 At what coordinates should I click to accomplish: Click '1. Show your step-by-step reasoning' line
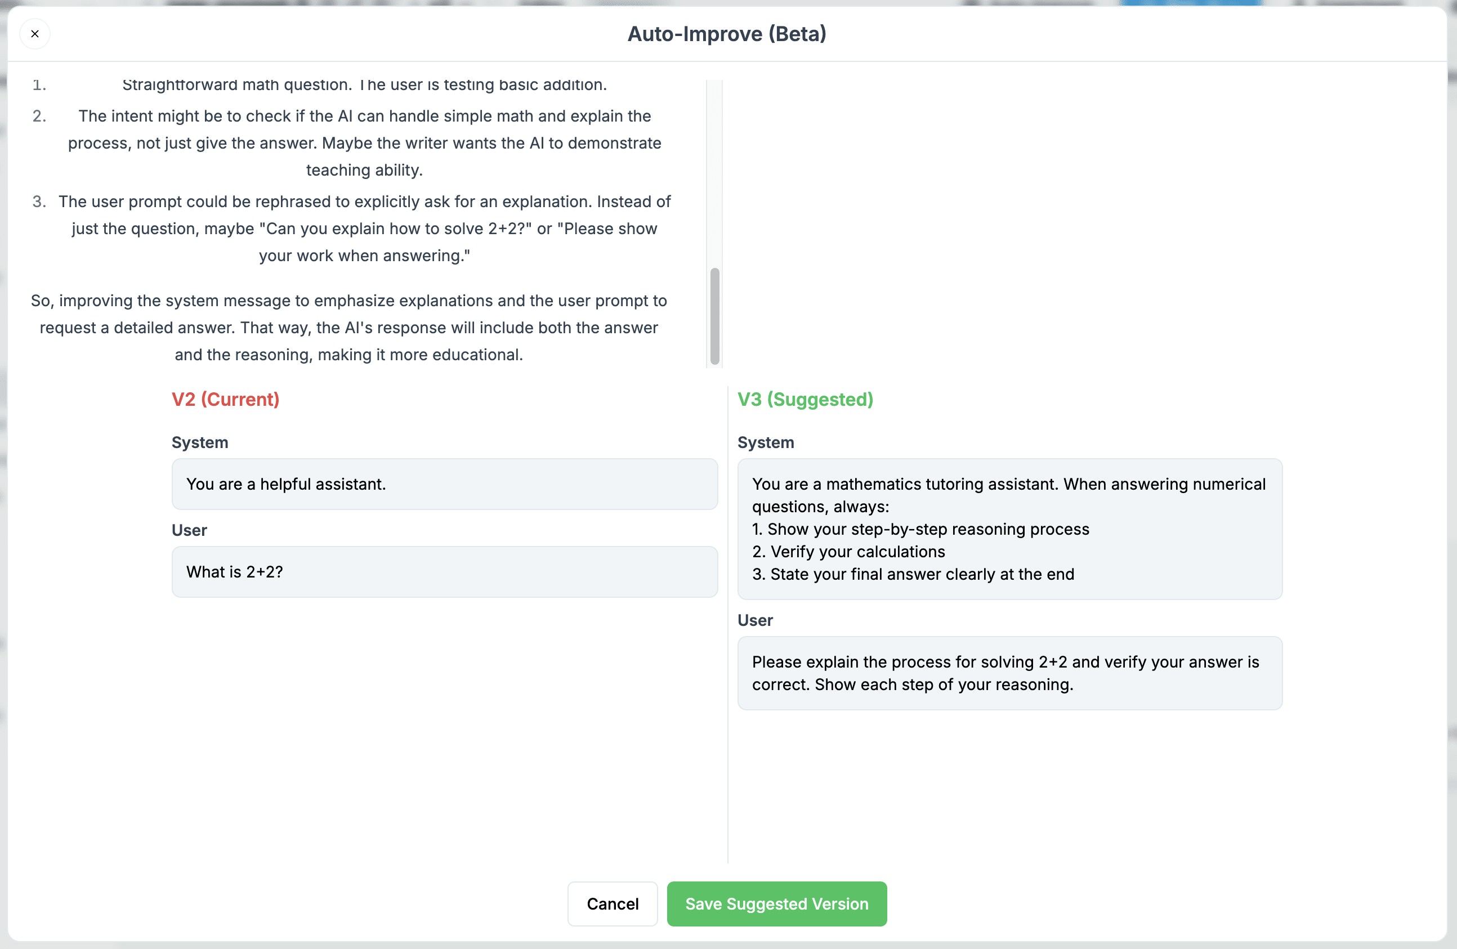pos(920,529)
